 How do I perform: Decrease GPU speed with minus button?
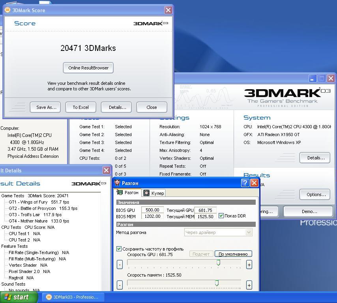[120, 265]
